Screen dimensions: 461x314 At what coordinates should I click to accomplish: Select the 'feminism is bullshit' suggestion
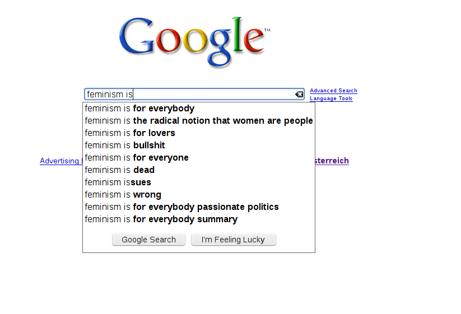[125, 146]
